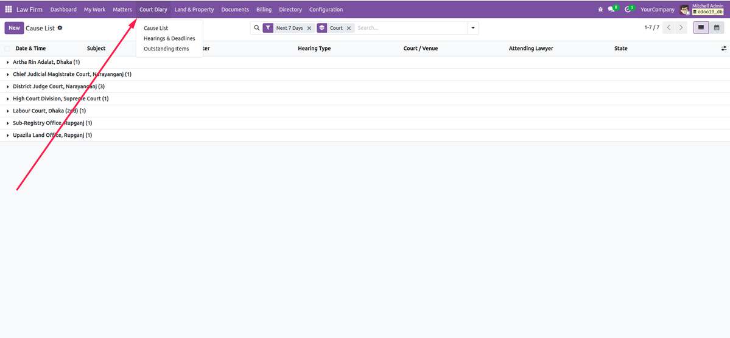
Task: Click the New button
Action: (15, 28)
